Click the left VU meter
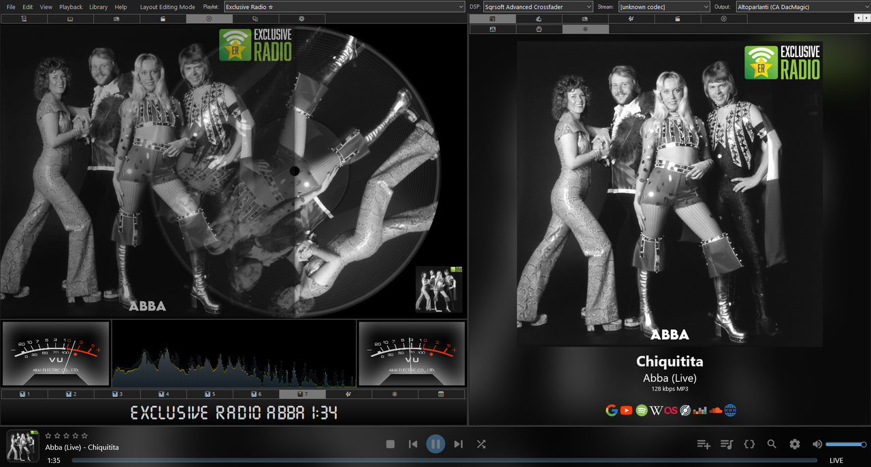871x467 pixels. point(56,353)
